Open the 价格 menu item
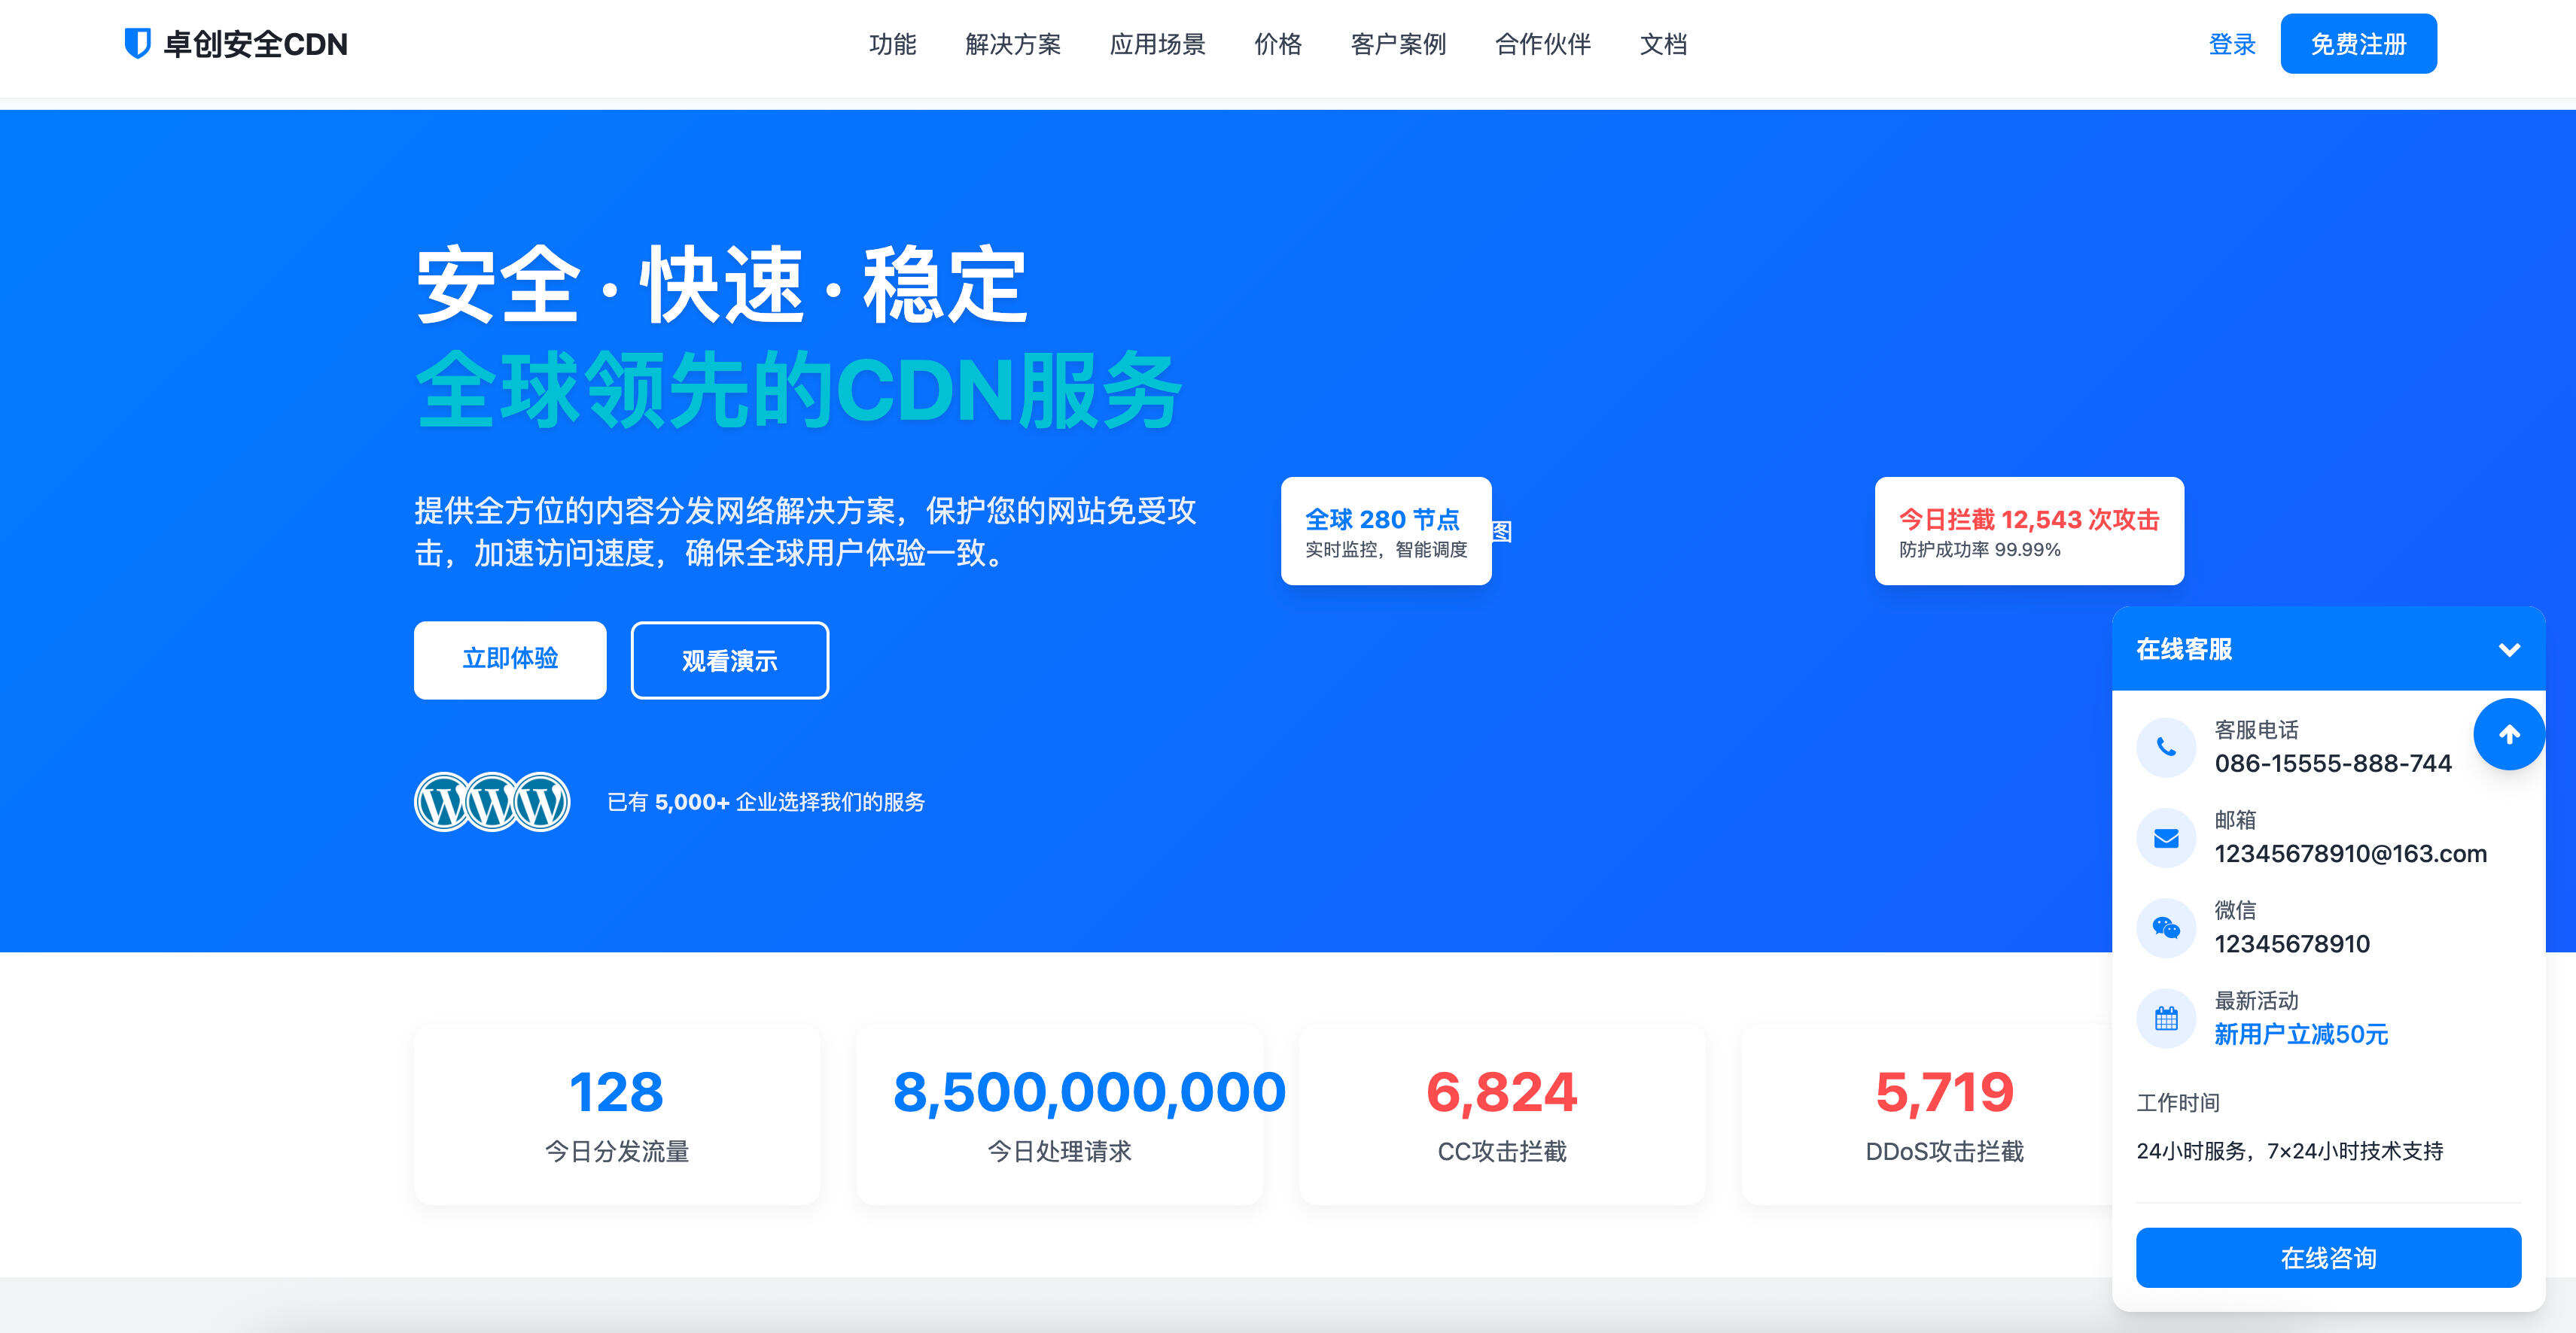Viewport: 2576px width, 1333px height. point(1279,45)
